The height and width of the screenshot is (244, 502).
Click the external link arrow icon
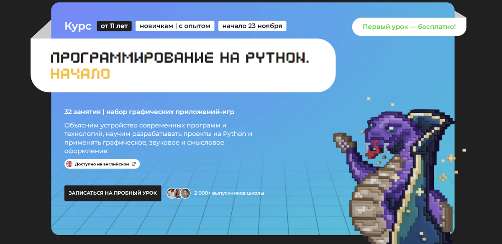coord(134,164)
